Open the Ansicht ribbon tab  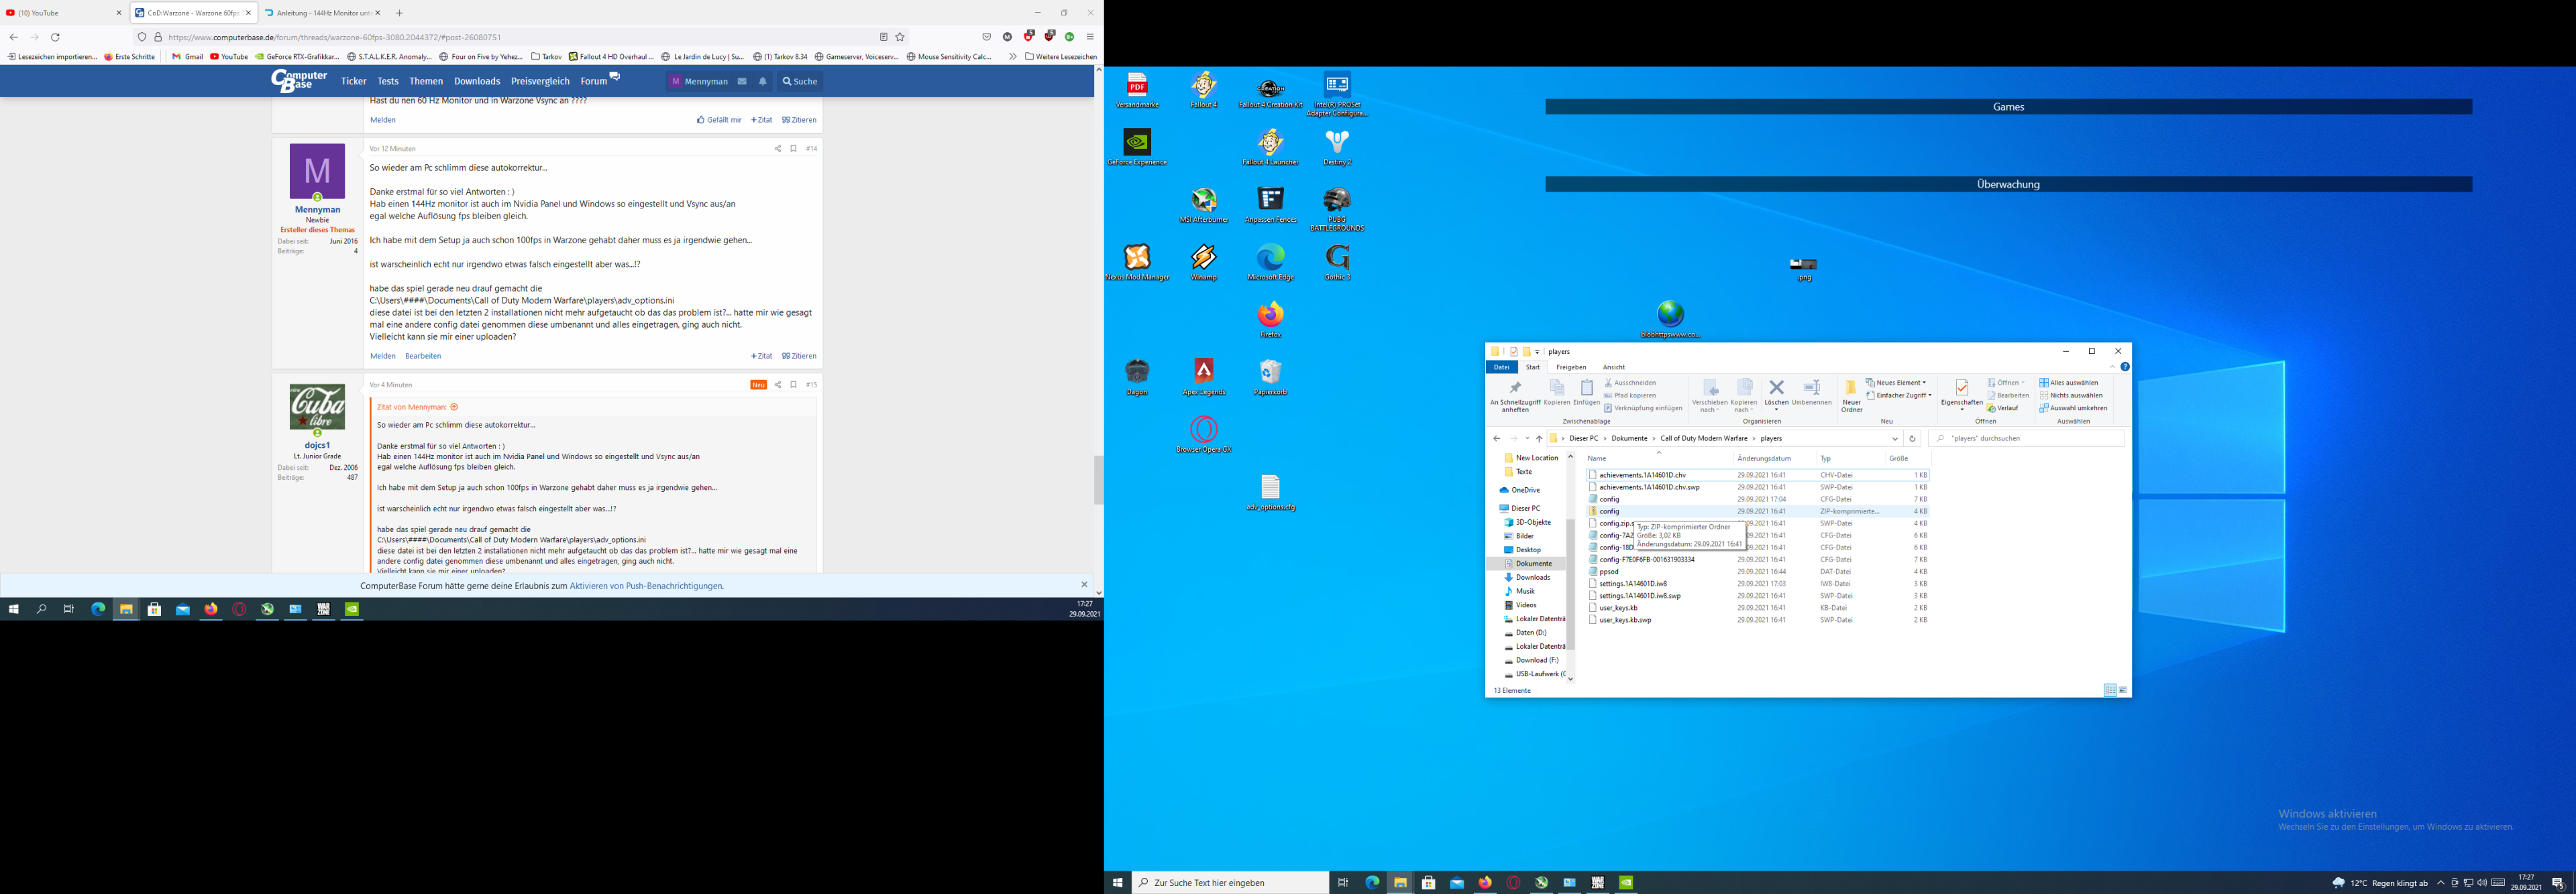tap(1613, 367)
